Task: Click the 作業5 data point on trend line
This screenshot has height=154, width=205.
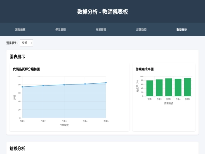Action: pyautogui.click(x=106, y=83)
